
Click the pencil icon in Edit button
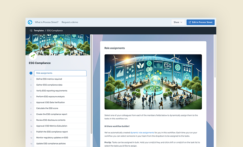pyautogui.click(x=190, y=22)
